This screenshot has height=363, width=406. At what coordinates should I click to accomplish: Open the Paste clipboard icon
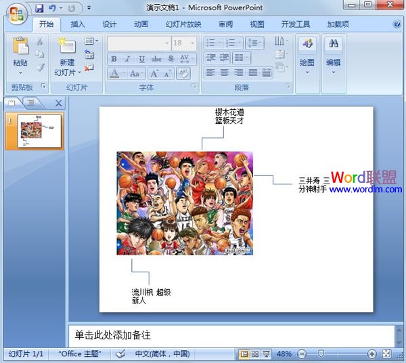20,46
